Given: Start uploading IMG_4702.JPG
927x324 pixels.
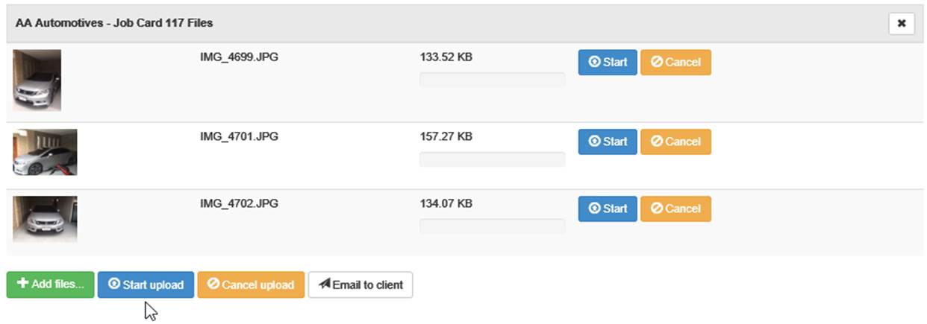Looking at the screenshot, I should [x=608, y=209].
